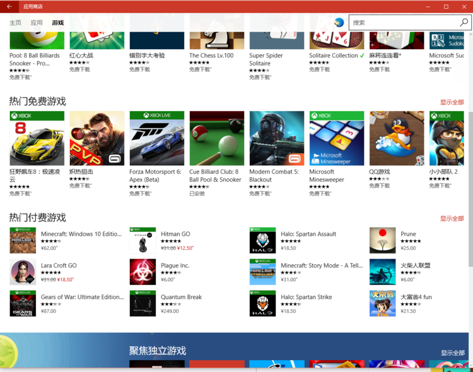This screenshot has height=372, width=473.
Task: Open 错别字大考验 title
Action: [147, 55]
